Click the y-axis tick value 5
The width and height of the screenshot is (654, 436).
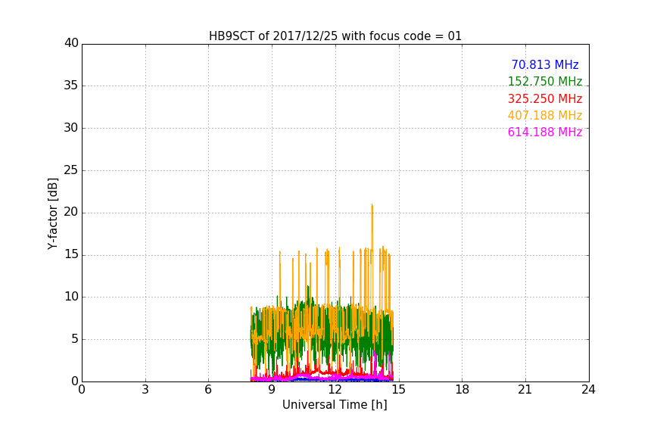(x=75, y=339)
